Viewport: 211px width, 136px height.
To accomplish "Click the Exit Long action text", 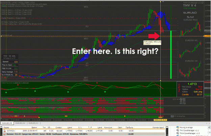I will coord(198,92).
